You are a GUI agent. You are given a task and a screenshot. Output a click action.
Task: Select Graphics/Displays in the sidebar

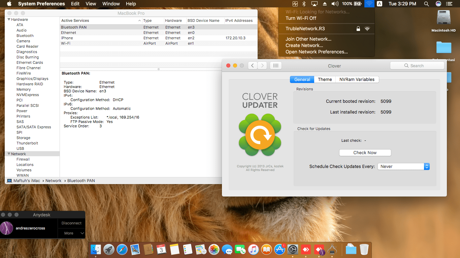32,79
